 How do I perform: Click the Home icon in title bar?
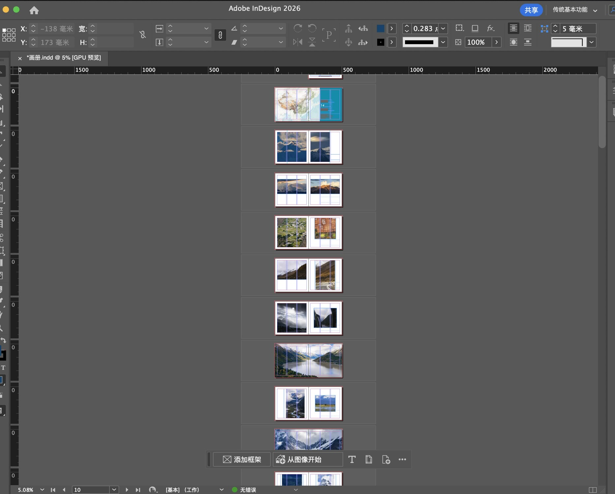click(x=34, y=11)
